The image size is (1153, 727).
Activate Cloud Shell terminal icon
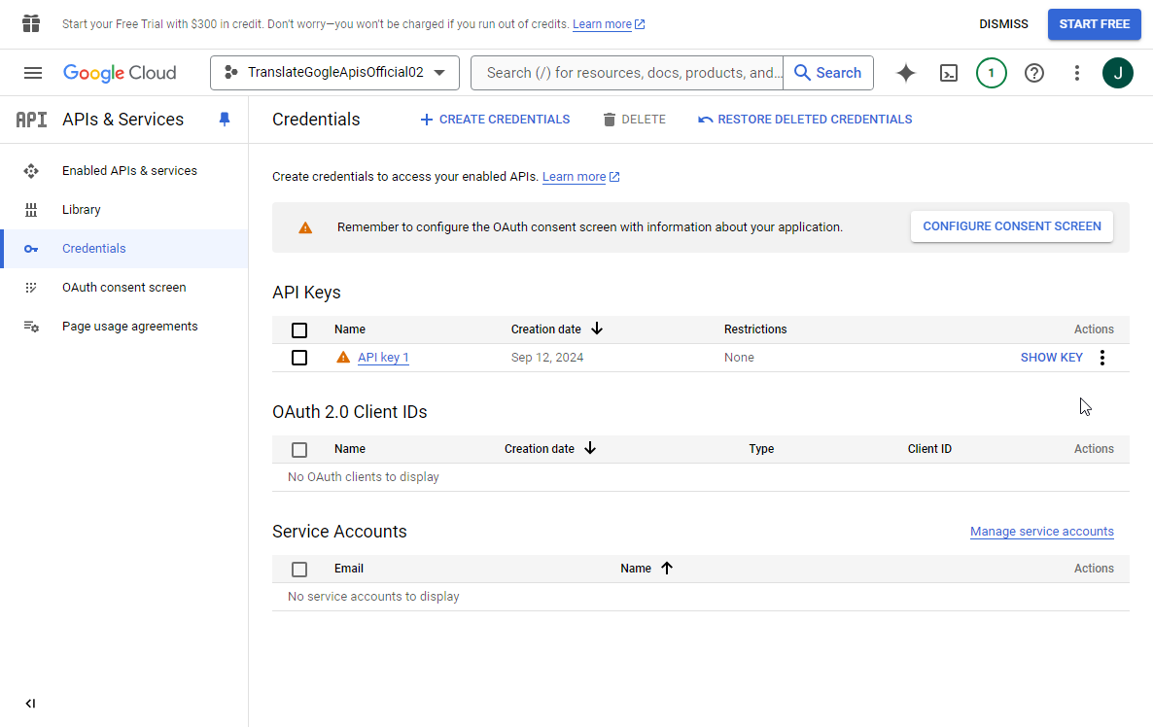point(949,73)
